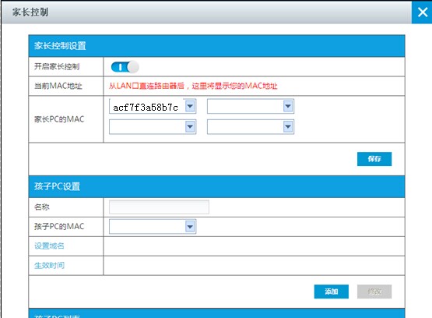Focus the 名称 input field
432x318 pixels.
pyautogui.click(x=159, y=207)
